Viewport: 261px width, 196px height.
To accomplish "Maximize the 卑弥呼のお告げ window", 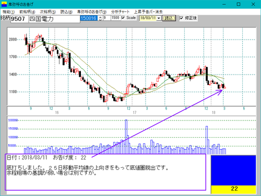I will (x=239, y=4).
